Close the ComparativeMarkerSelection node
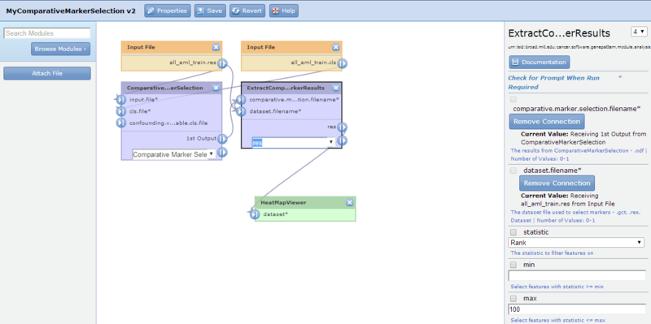The image size is (651, 324). click(x=216, y=88)
